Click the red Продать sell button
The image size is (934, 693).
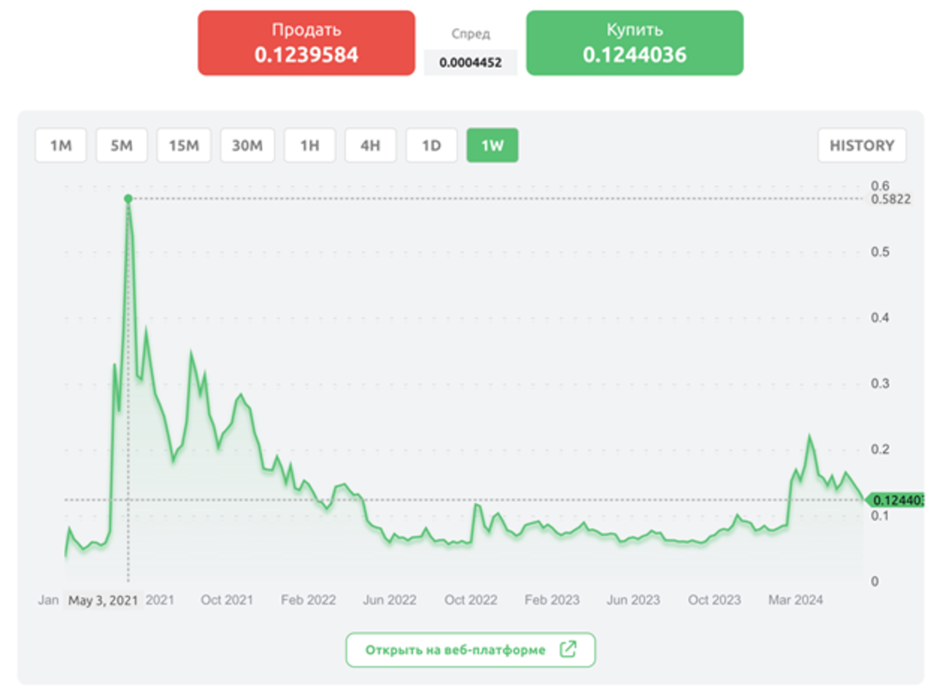(x=306, y=42)
